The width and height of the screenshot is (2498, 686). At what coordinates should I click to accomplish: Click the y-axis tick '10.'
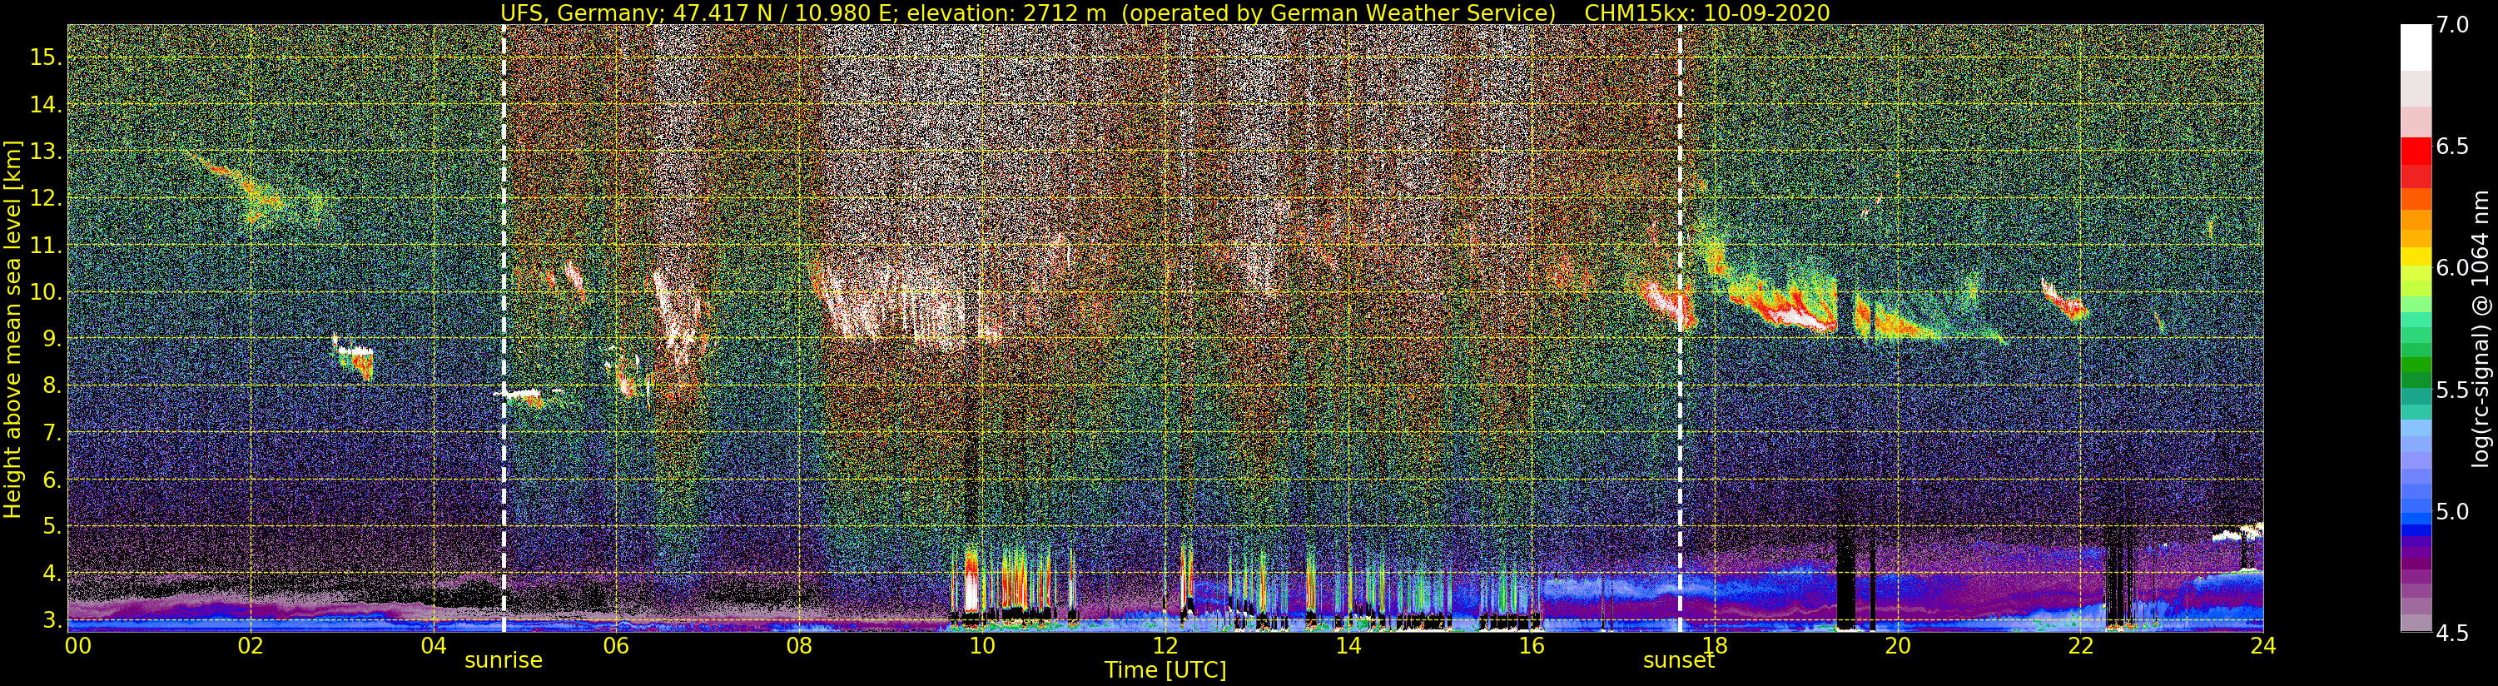(46, 292)
